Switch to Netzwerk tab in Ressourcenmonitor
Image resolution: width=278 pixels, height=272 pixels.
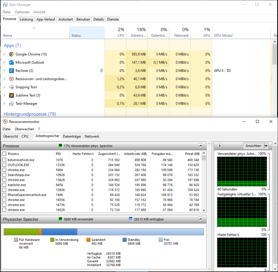(x=92, y=136)
